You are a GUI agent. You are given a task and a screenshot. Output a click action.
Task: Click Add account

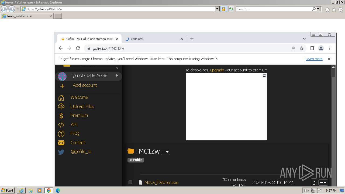[85, 85]
